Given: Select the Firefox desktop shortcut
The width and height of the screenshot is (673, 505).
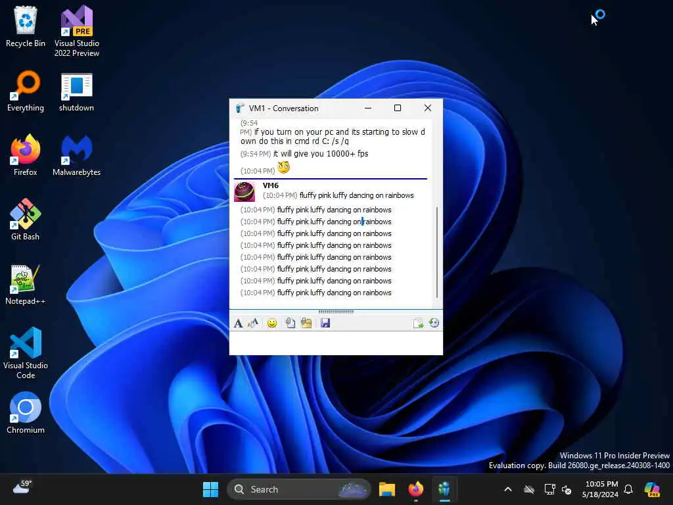Looking at the screenshot, I should 26,155.
